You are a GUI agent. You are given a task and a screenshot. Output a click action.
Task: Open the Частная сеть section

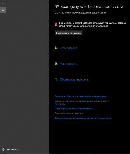pos(68,64)
